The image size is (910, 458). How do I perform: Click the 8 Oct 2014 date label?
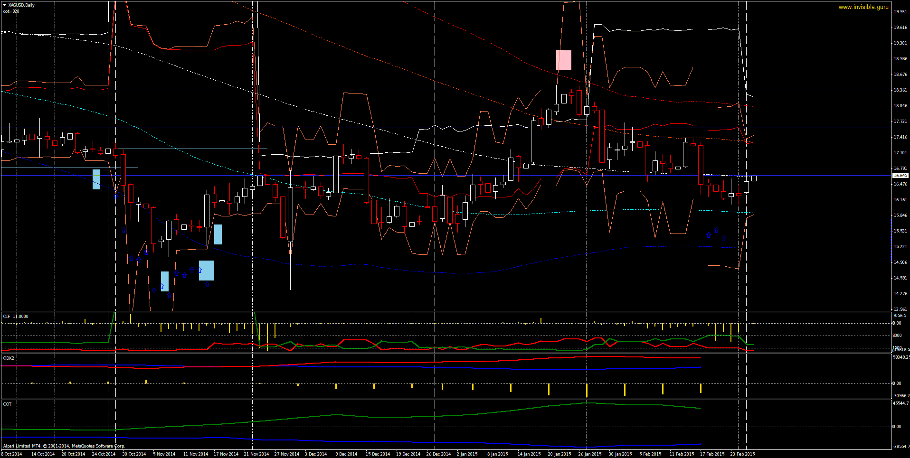12,454
